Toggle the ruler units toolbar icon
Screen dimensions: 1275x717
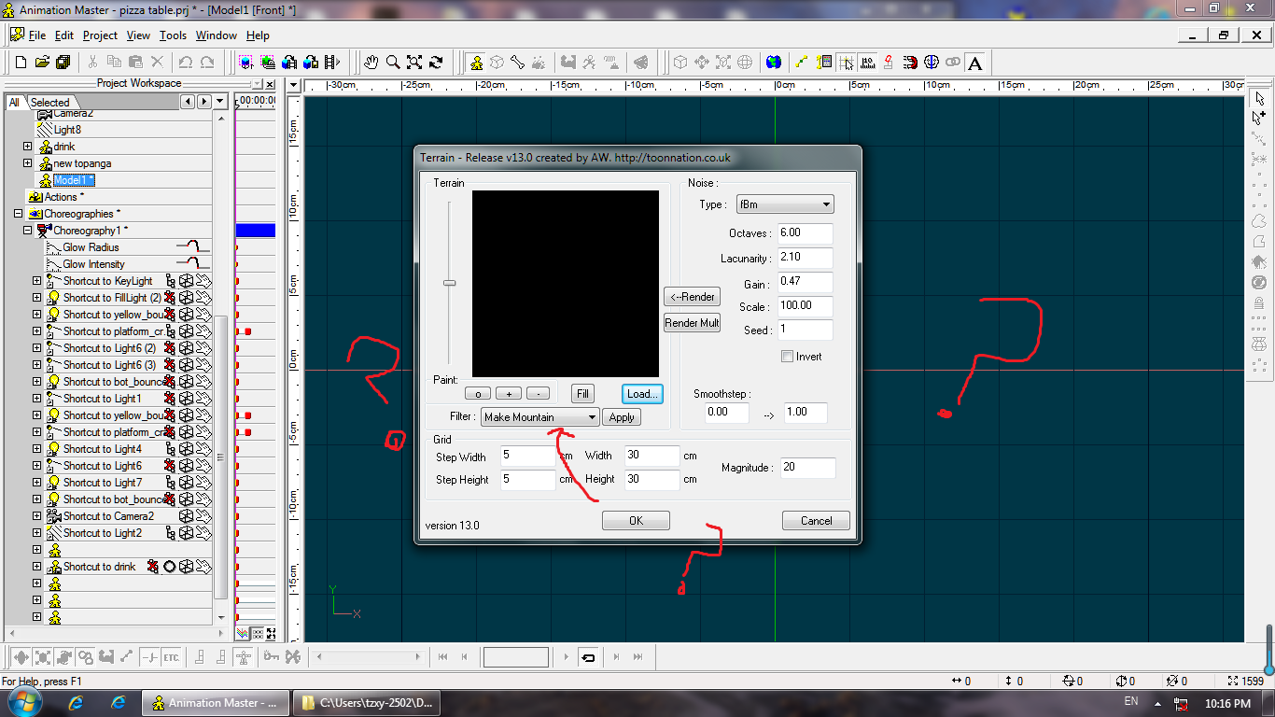(867, 63)
